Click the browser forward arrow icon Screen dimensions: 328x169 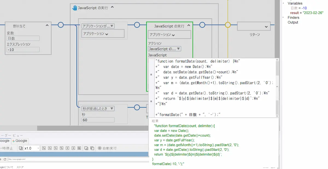(x=1, y=159)
